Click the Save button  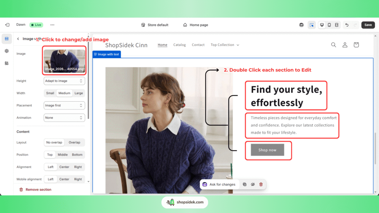[x=368, y=25]
